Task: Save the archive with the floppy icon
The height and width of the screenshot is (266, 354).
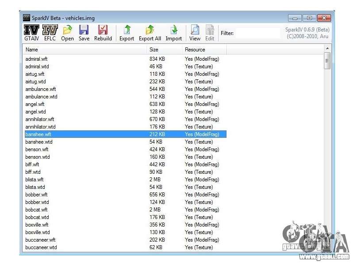Action: pyautogui.click(x=84, y=33)
